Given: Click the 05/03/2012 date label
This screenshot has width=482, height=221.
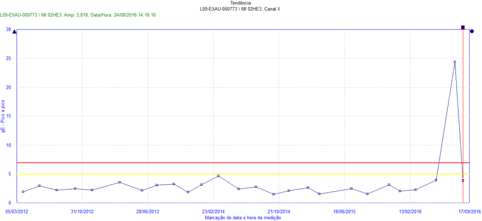Looking at the screenshot, I should pyautogui.click(x=16, y=212).
